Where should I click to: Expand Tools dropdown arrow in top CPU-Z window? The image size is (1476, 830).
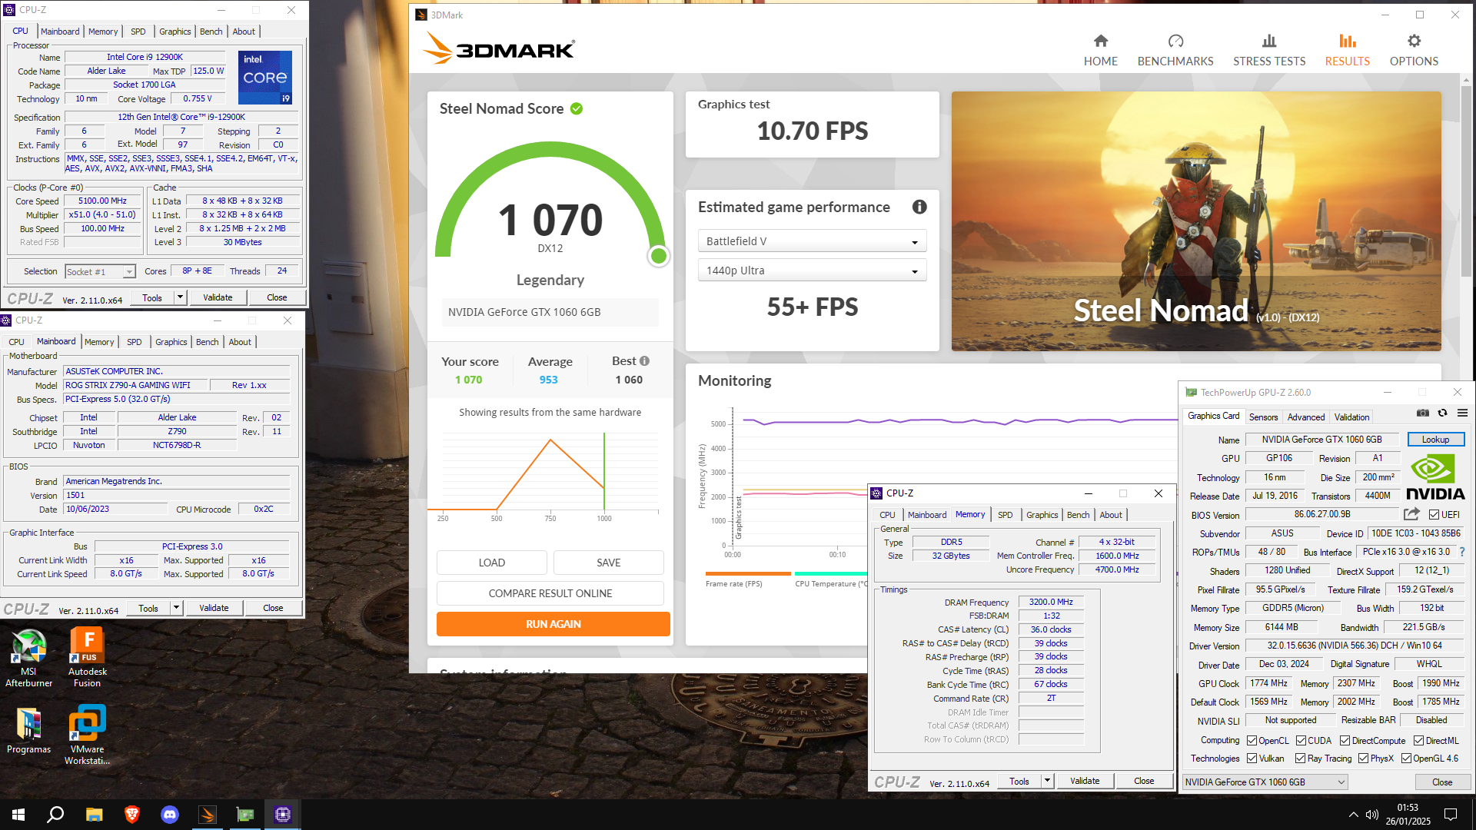[x=180, y=297]
